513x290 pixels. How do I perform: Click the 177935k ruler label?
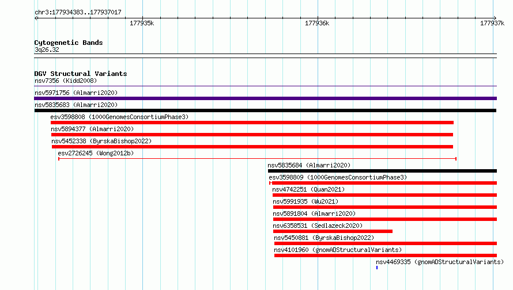(x=142, y=23)
